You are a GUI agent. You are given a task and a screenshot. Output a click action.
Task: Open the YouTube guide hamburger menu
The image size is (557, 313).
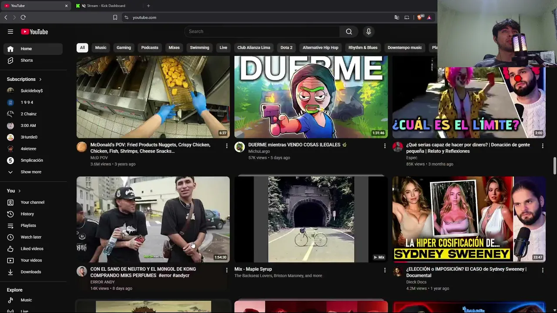coord(10,32)
